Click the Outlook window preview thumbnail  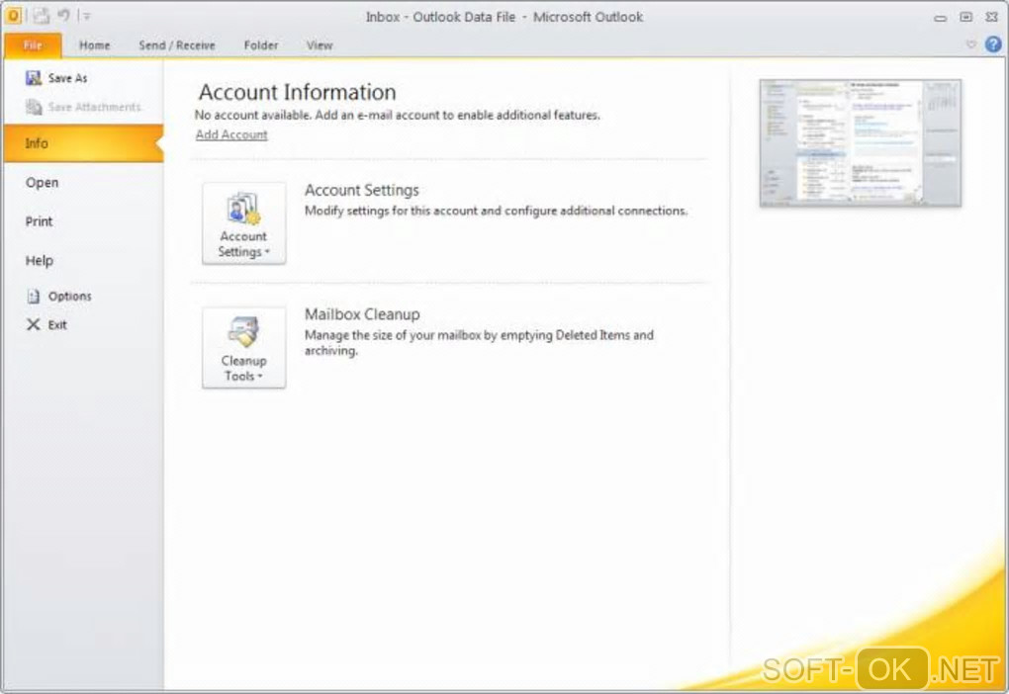pos(861,142)
